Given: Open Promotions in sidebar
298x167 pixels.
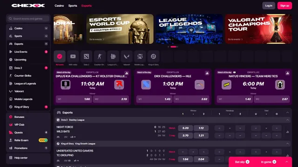Looking at the screenshot, I should tap(28, 148).
